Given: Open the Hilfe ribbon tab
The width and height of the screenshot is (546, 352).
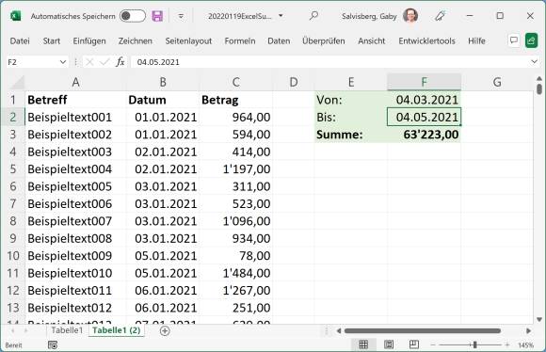Looking at the screenshot, I should point(476,41).
